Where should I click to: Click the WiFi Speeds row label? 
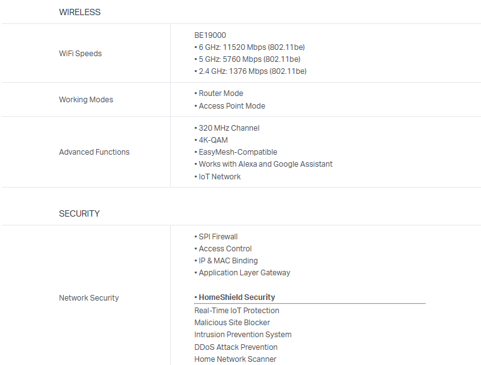(x=80, y=54)
